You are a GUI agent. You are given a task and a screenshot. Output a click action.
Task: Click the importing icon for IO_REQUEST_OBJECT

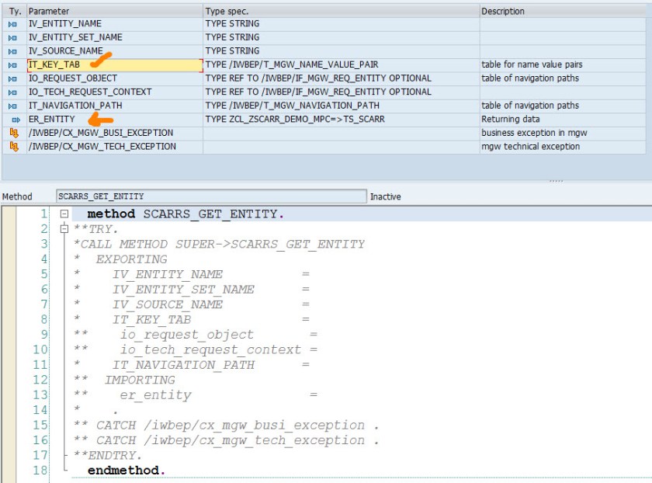pos(13,79)
